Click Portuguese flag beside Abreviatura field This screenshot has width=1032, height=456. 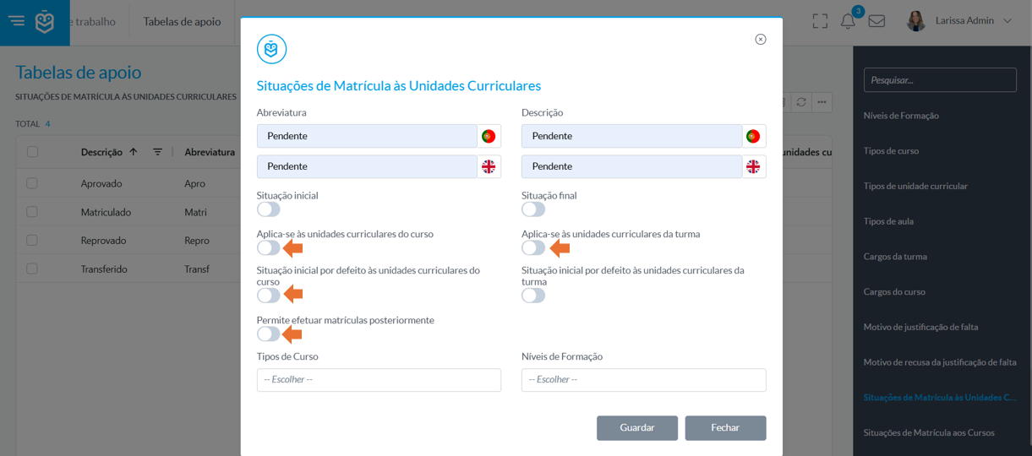click(489, 136)
